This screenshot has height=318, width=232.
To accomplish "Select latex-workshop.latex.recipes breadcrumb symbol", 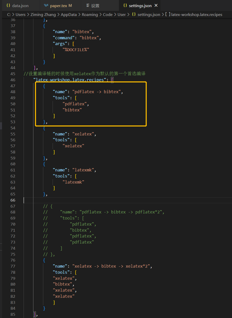I will pos(197,14).
